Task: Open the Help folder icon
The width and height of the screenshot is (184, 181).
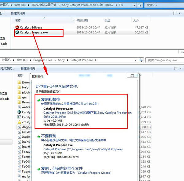Action: (19, 87)
